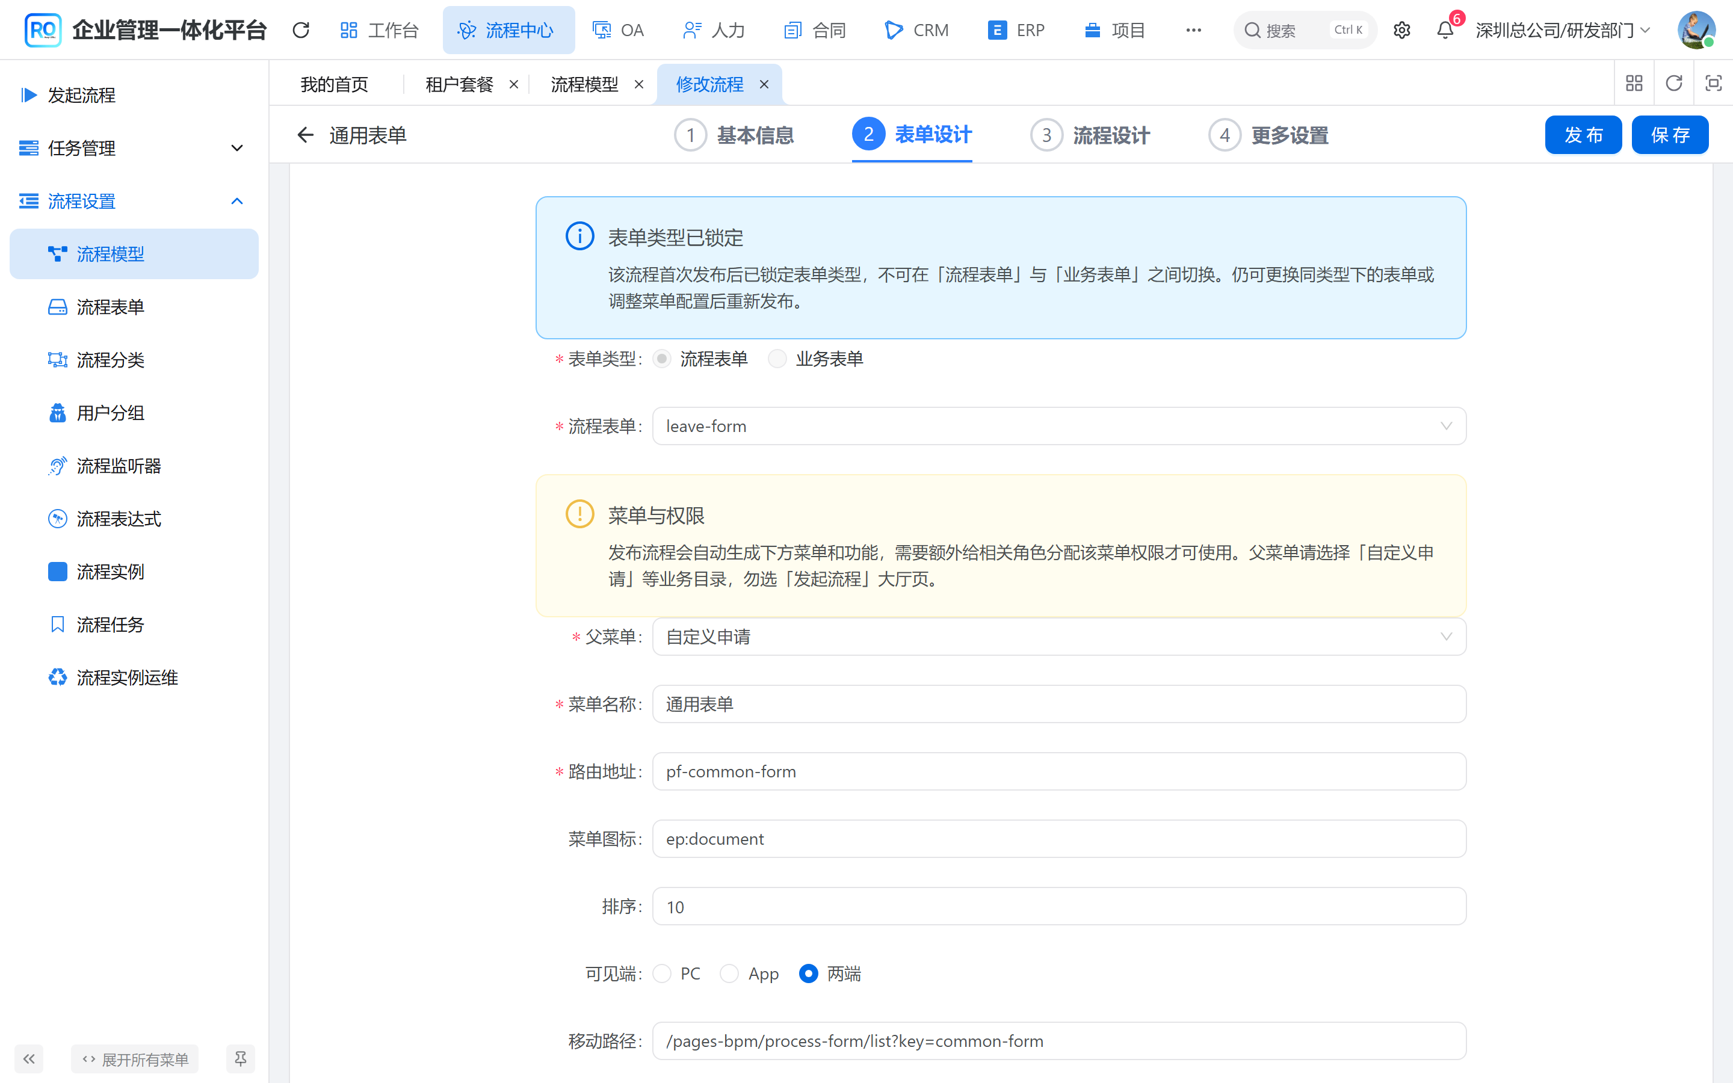
Task: Click 展开所有菜单 at the sidebar bottom
Action: 135,1059
